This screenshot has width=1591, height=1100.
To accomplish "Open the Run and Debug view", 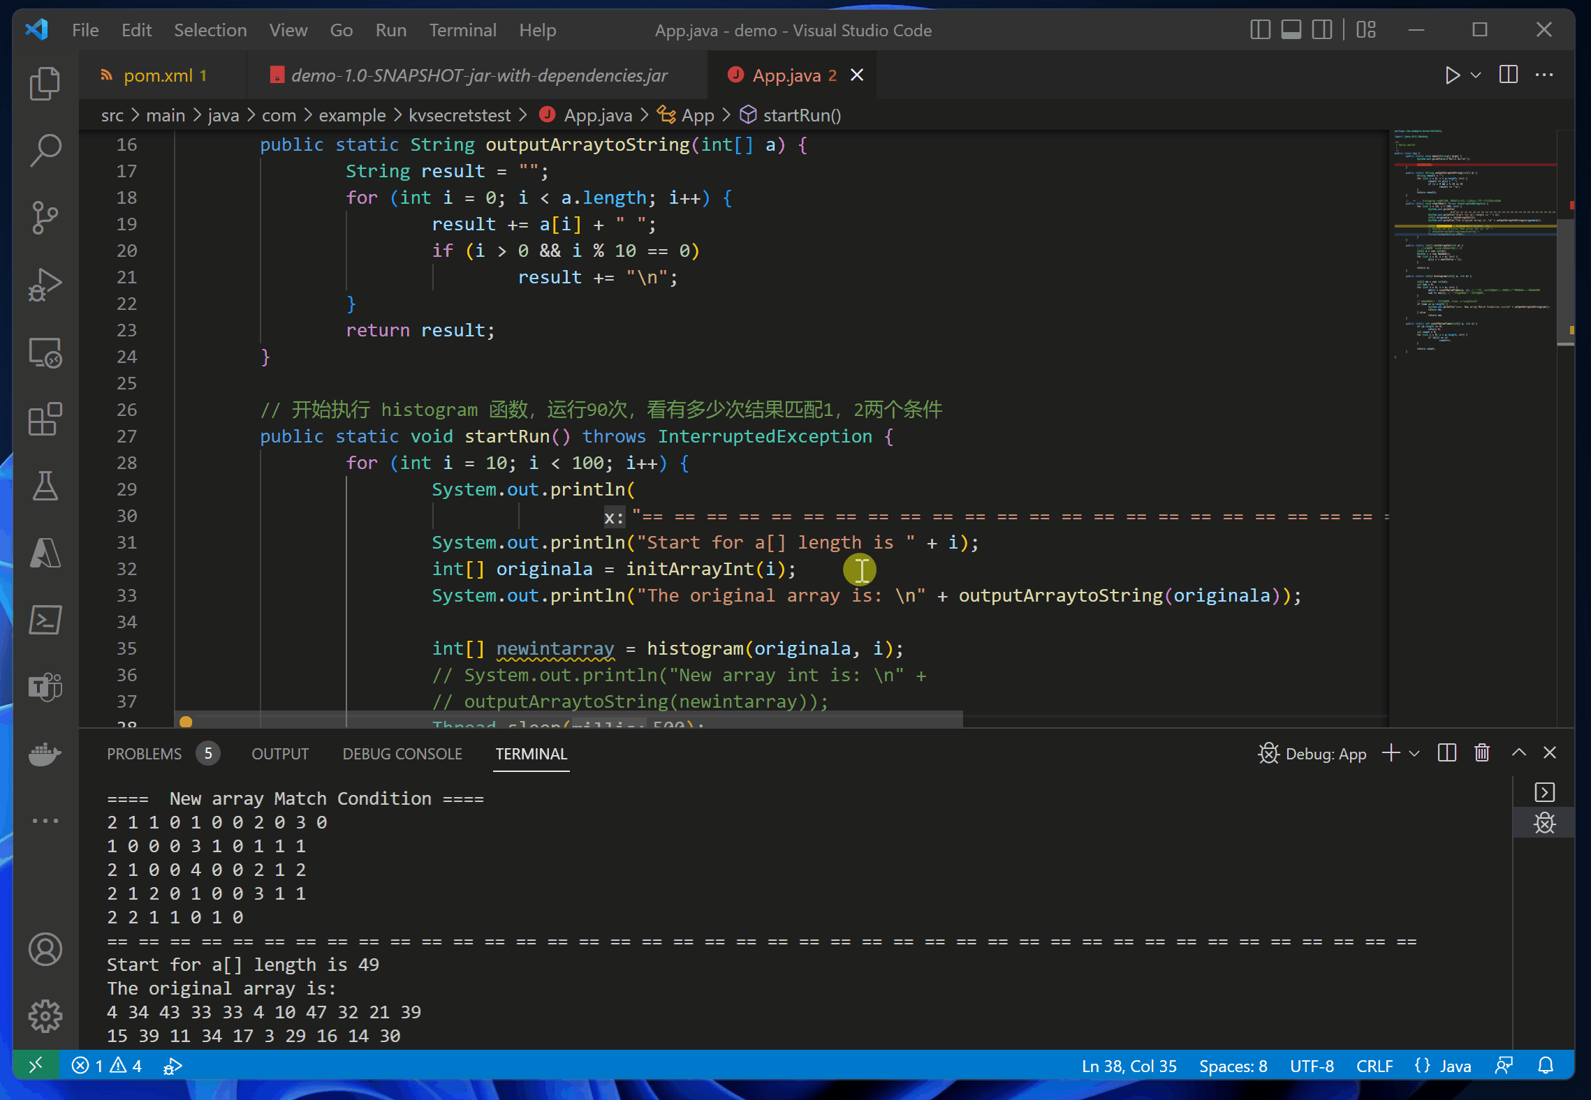I will pyautogui.click(x=45, y=285).
